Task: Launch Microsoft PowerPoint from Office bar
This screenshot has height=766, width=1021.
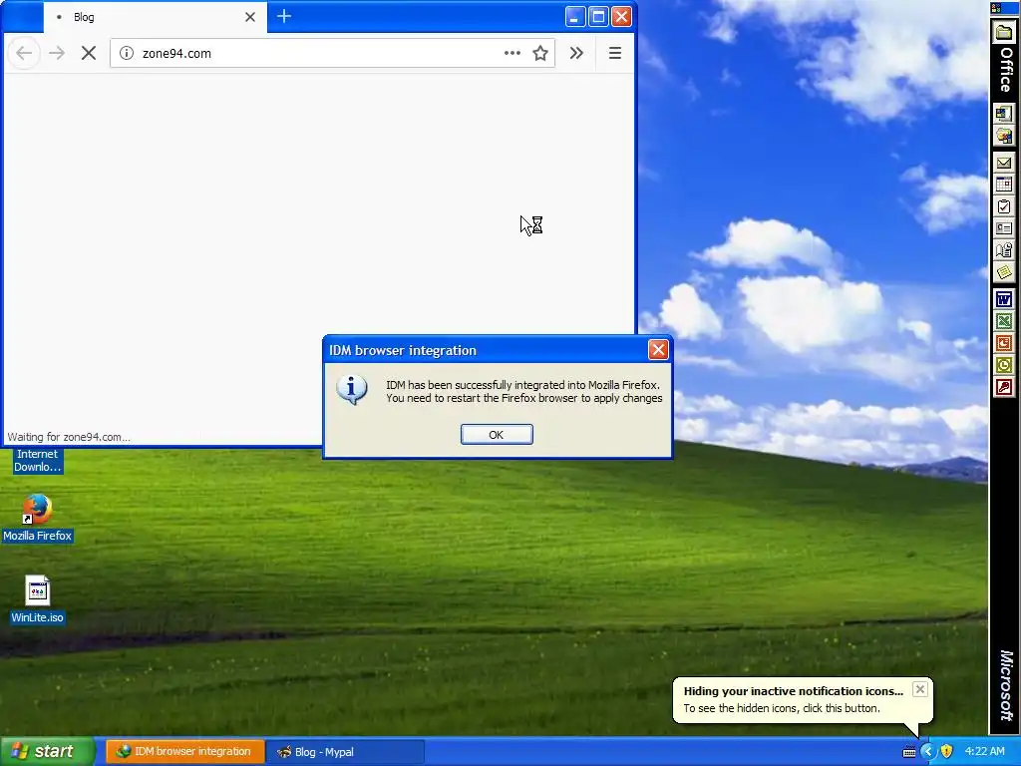Action: (1004, 343)
